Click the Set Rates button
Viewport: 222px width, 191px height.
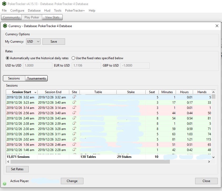(17, 169)
